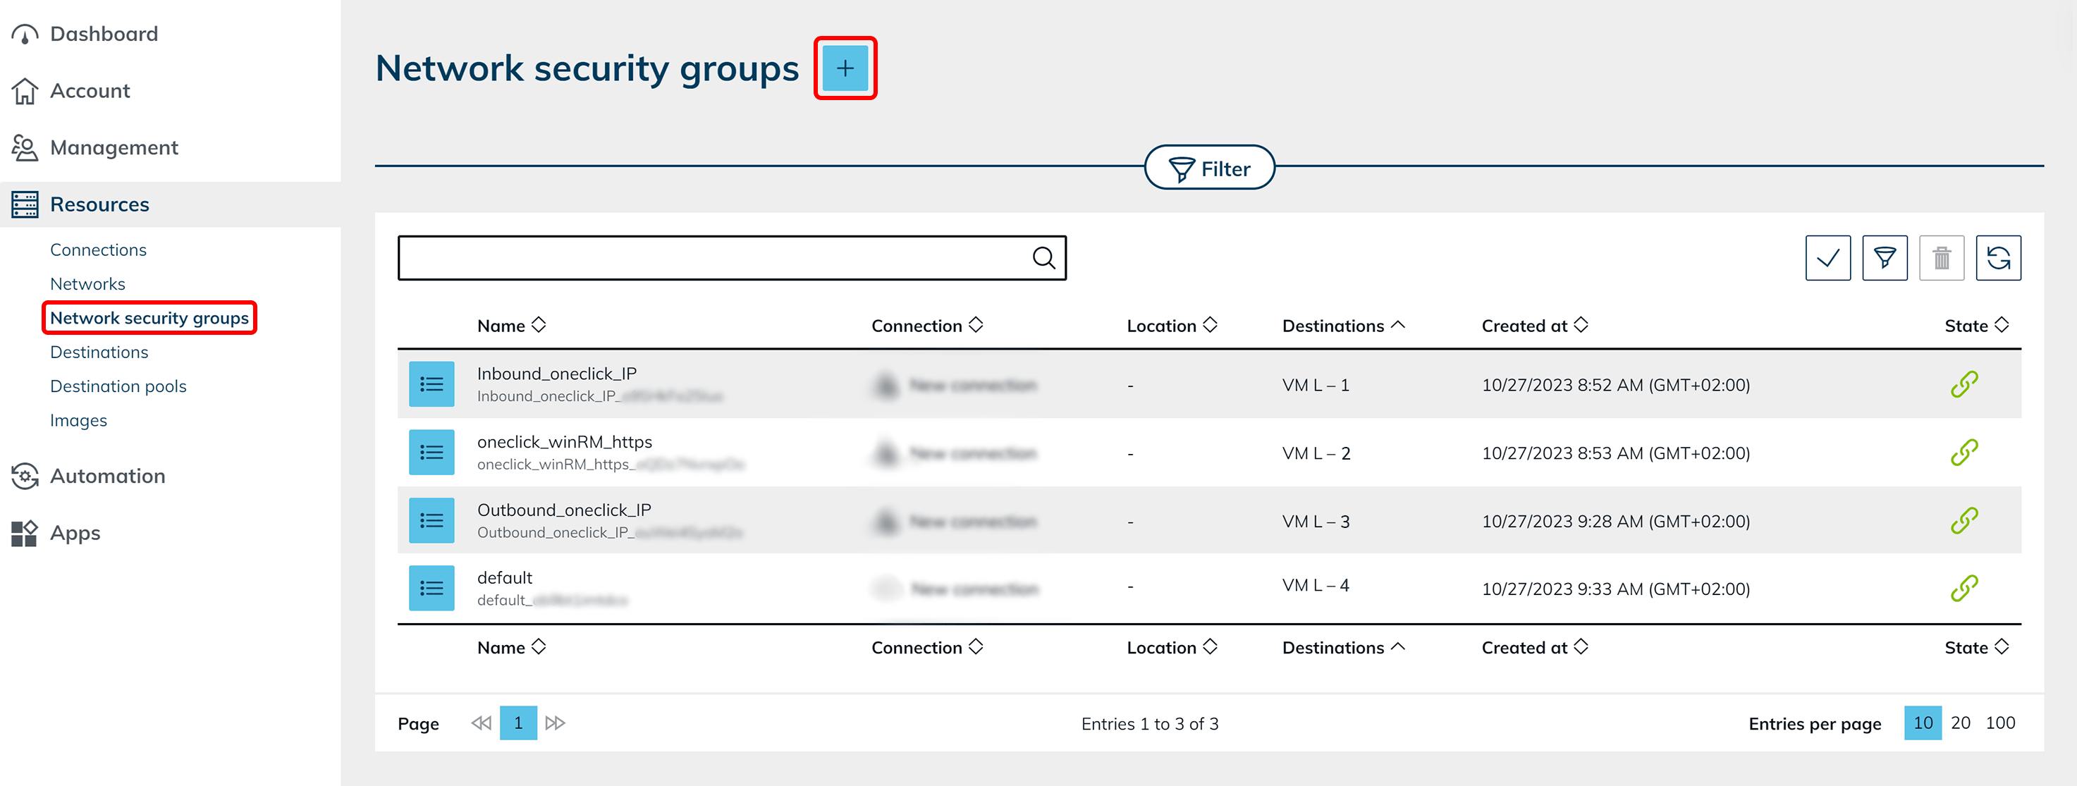Go to Networks sidebar link

pos(87,284)
